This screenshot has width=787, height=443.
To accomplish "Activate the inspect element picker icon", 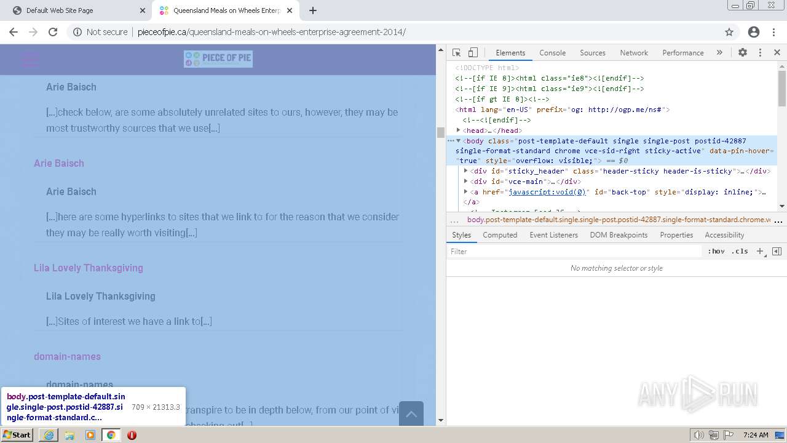I will point(456,53).
